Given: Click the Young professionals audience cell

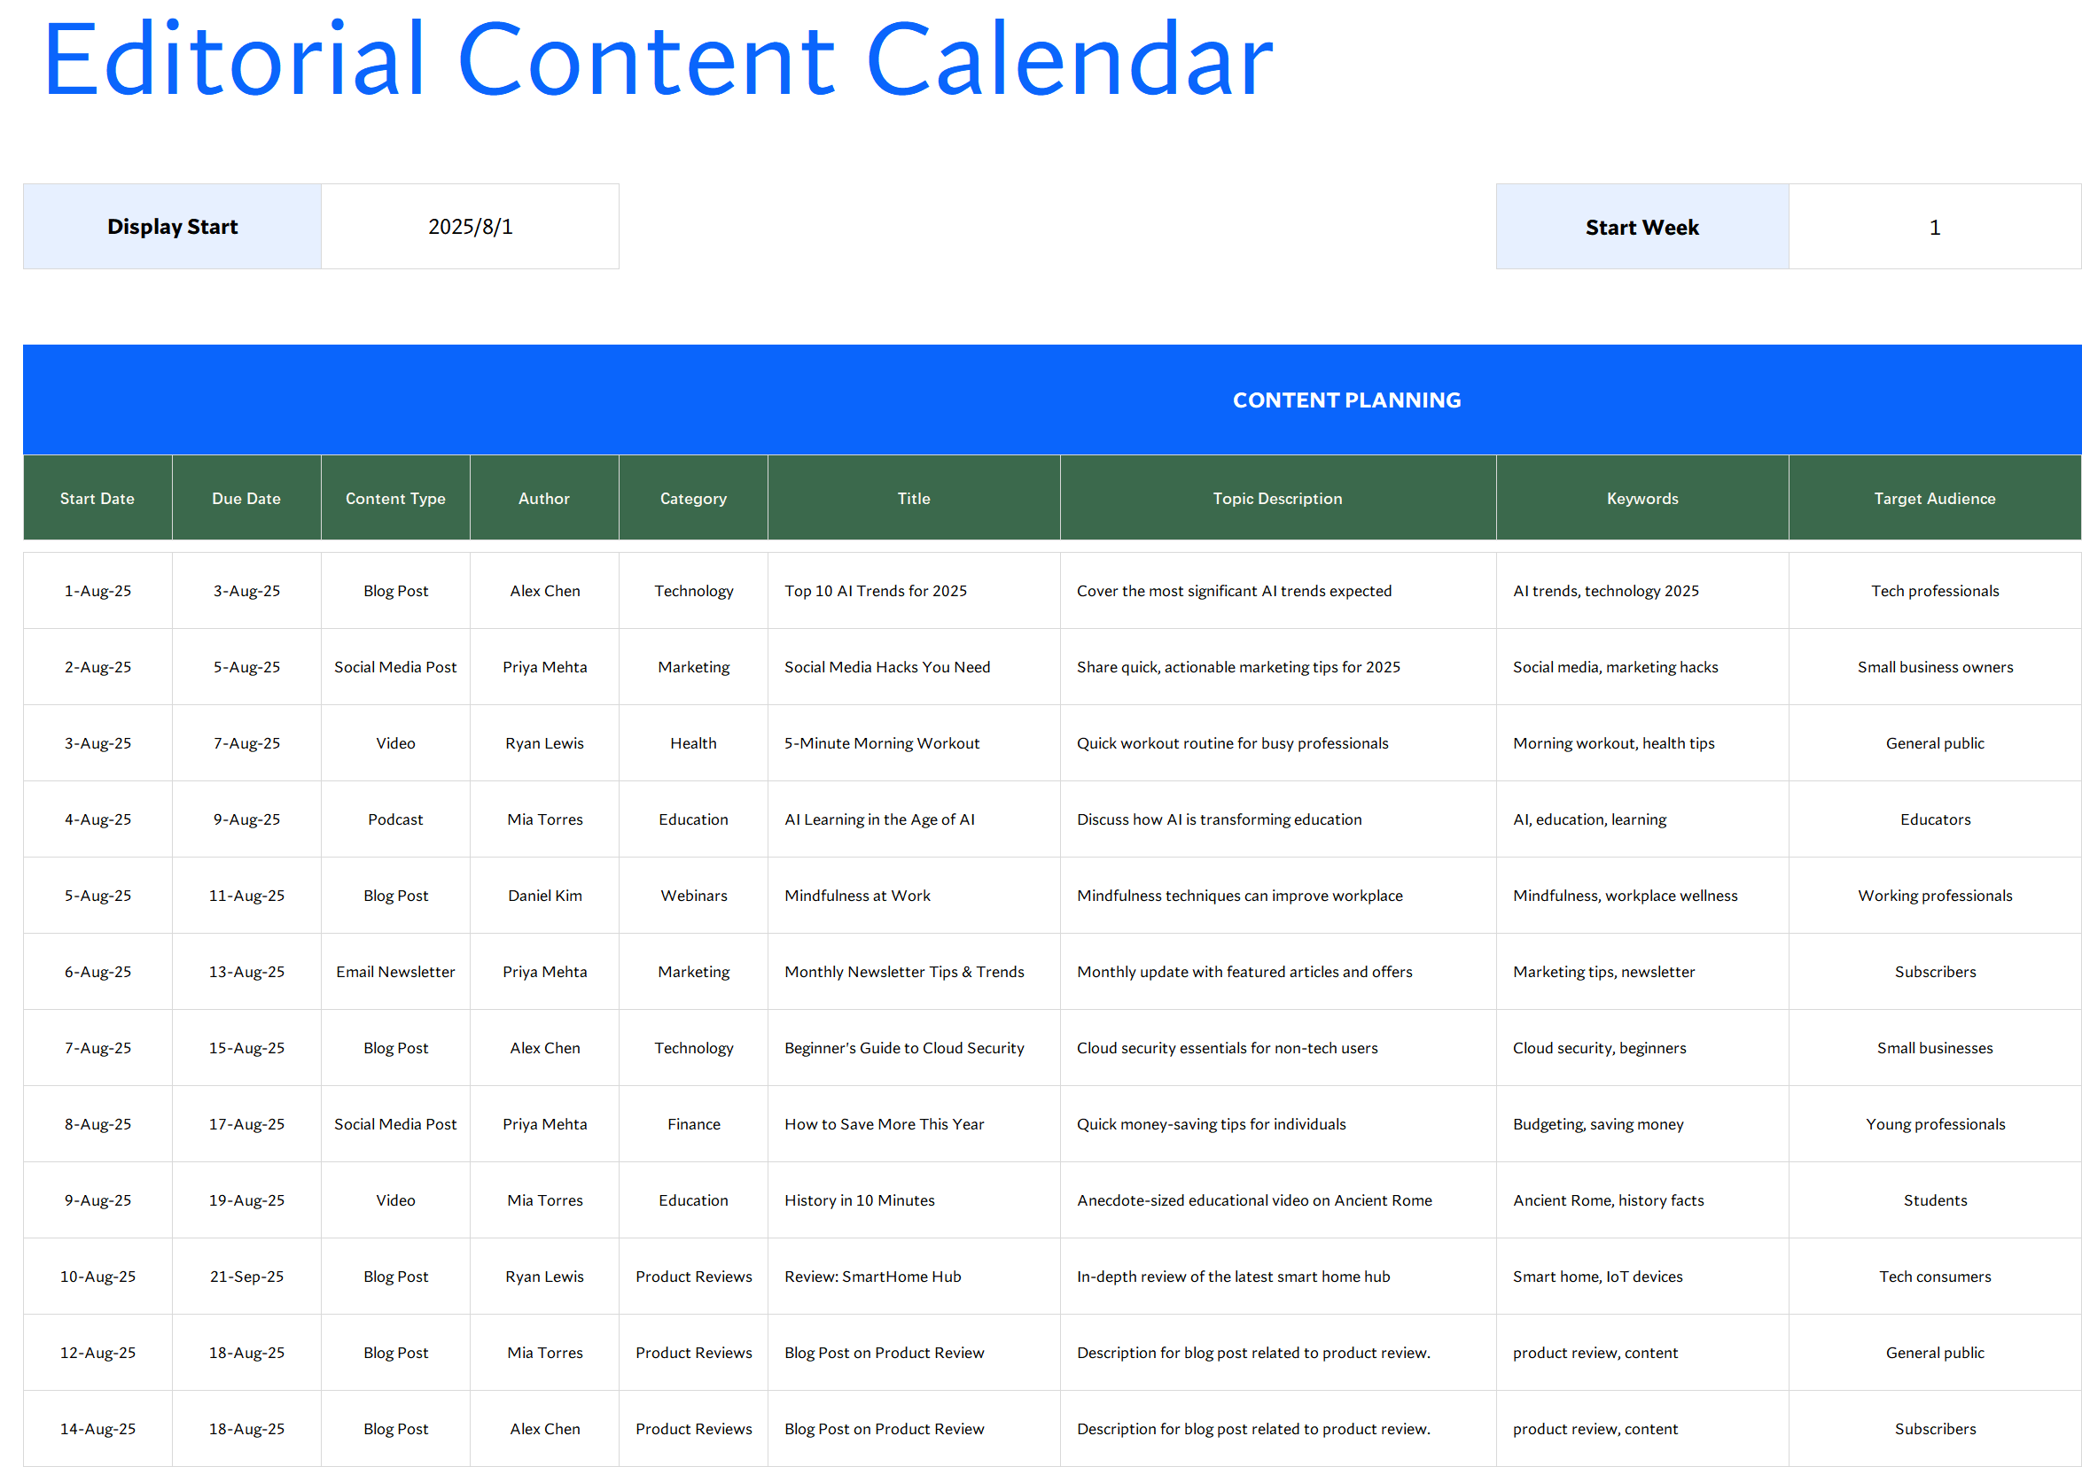Looking at the screenshot, I should click(1935, 1123).
